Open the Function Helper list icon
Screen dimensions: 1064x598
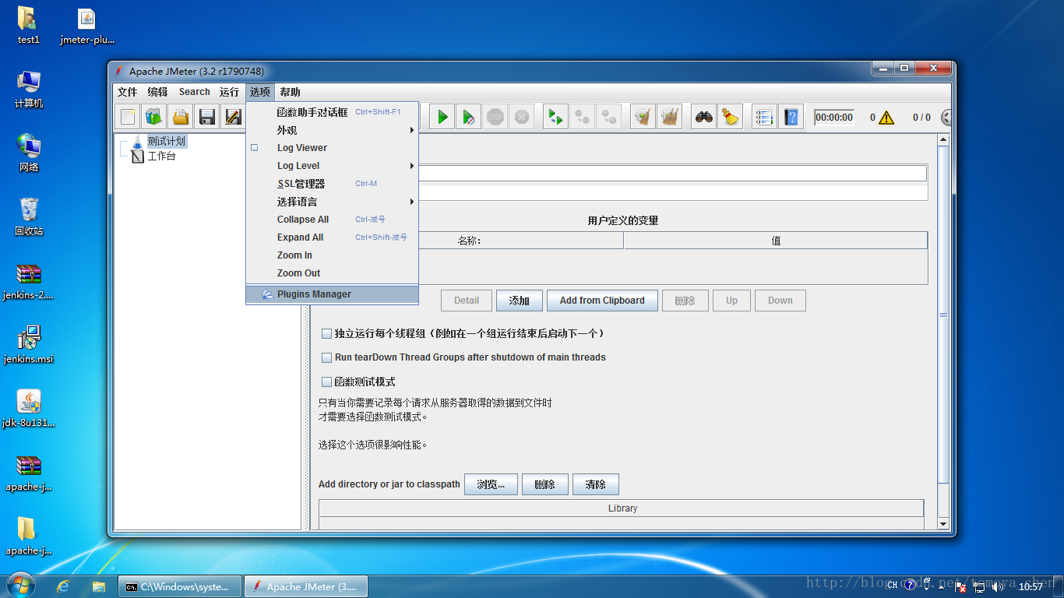click(764, 117)
